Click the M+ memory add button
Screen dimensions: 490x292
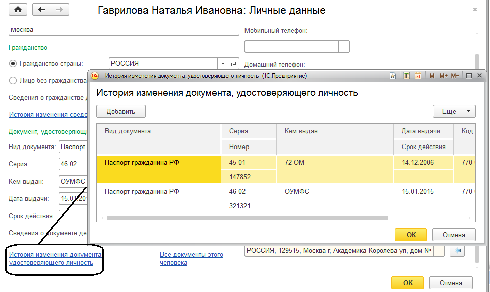(x=443, y=76)
